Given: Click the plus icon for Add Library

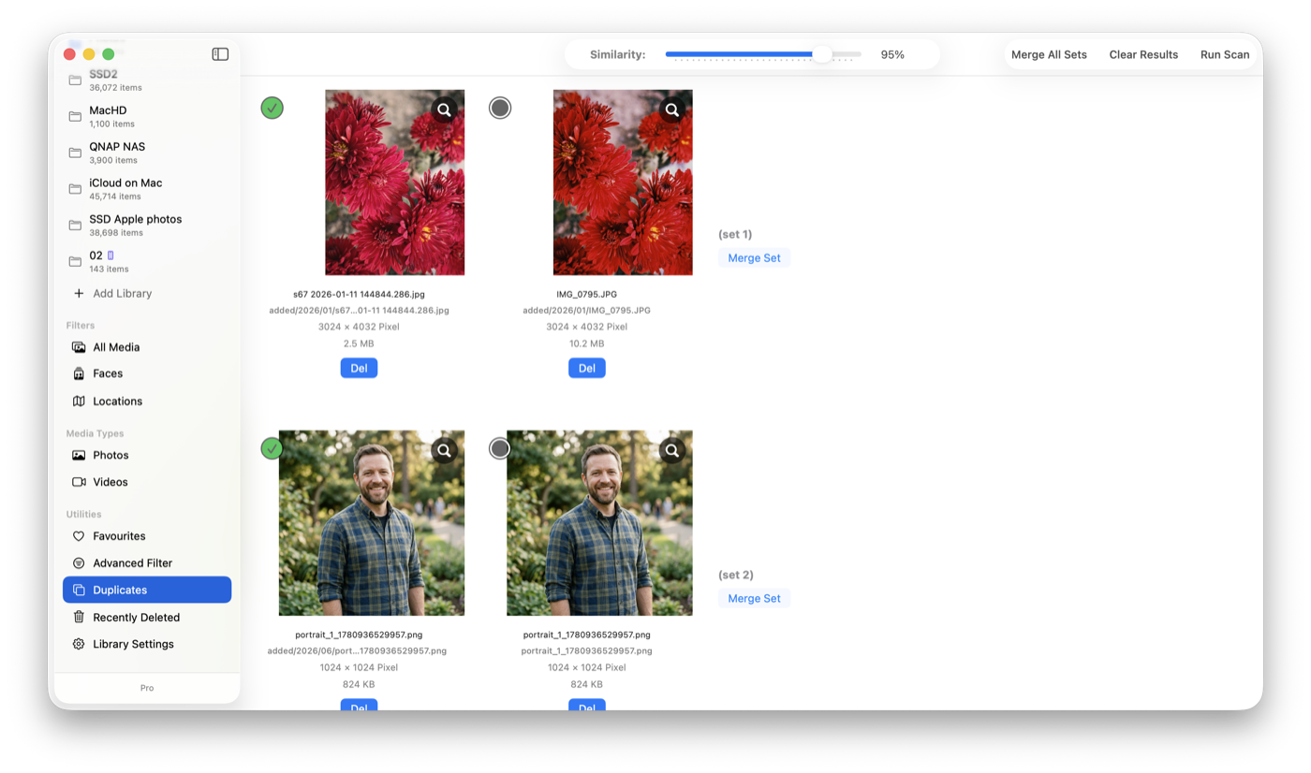Looking at the screenshot, I should coord(79,293).
